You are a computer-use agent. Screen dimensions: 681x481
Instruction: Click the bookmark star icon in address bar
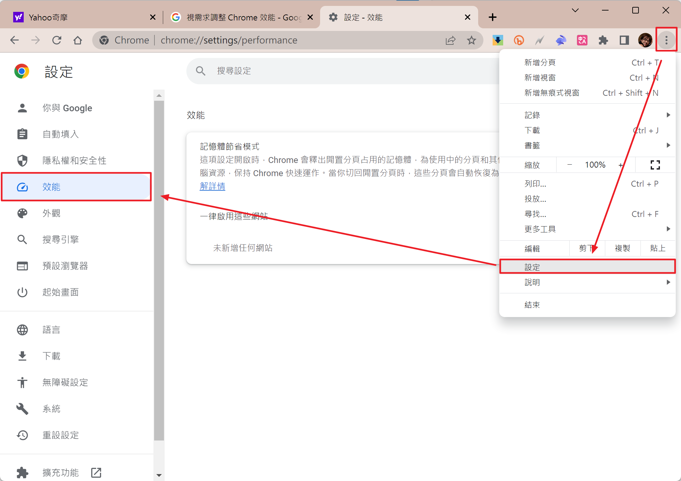472,40
